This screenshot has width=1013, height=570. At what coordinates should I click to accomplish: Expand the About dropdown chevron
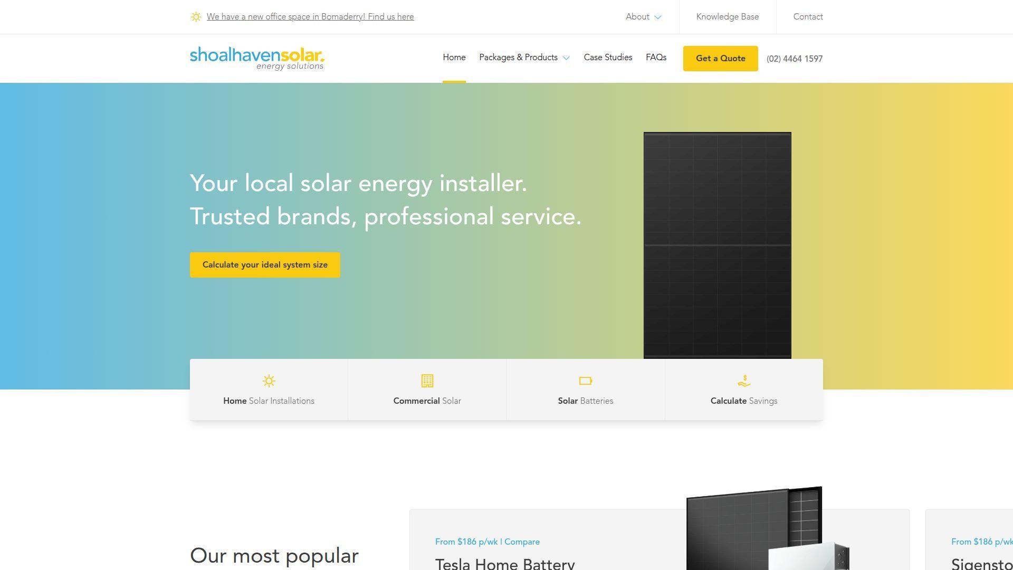tap(658, 17)
